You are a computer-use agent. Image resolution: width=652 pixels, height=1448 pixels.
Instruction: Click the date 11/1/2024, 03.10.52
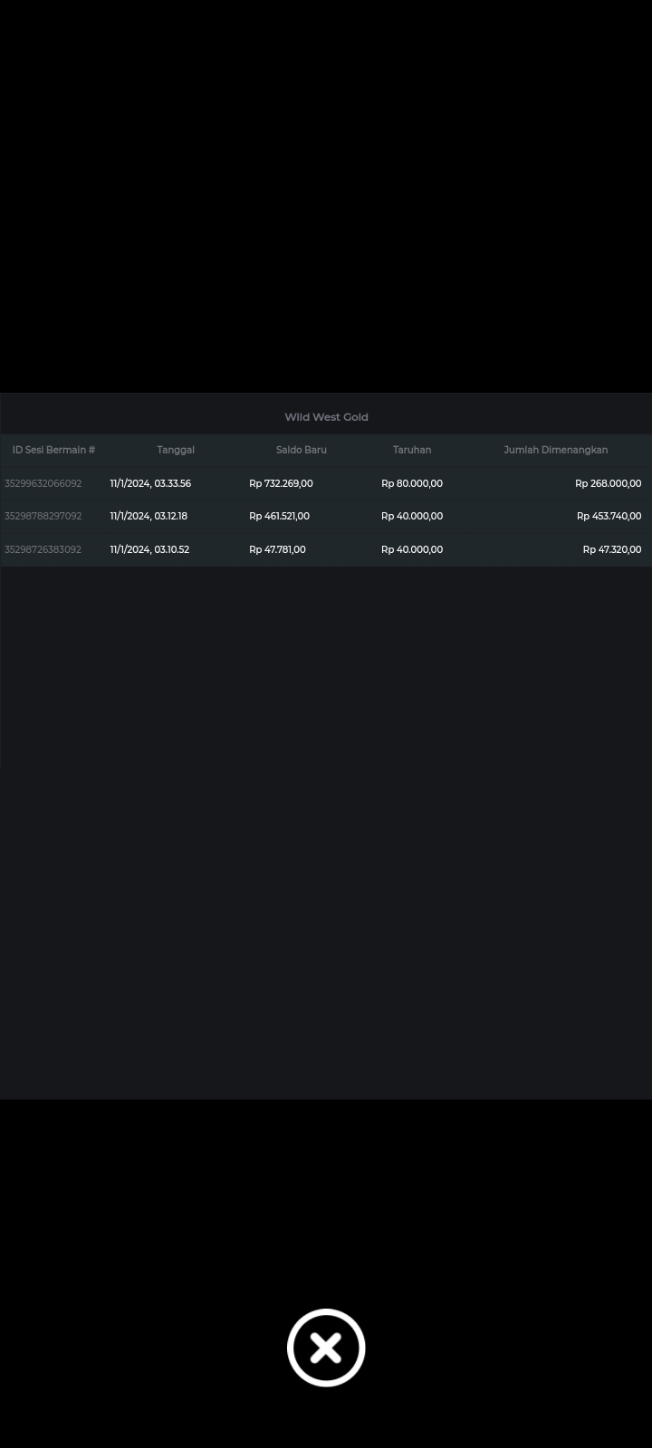pos(149,549)
